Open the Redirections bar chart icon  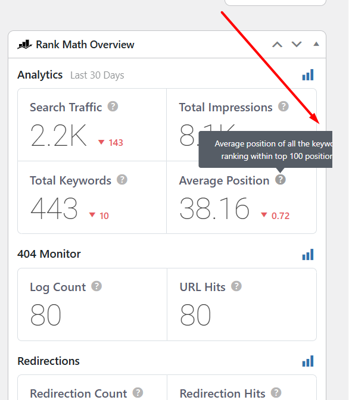coord(308,361)
